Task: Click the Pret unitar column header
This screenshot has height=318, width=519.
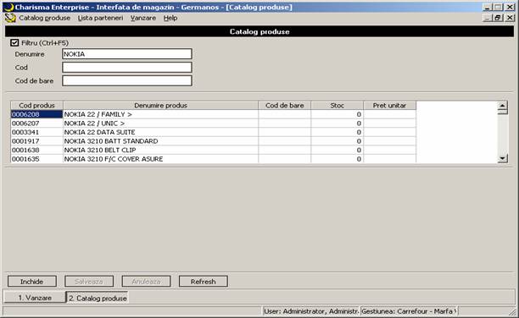Action: tap(389, 106)
